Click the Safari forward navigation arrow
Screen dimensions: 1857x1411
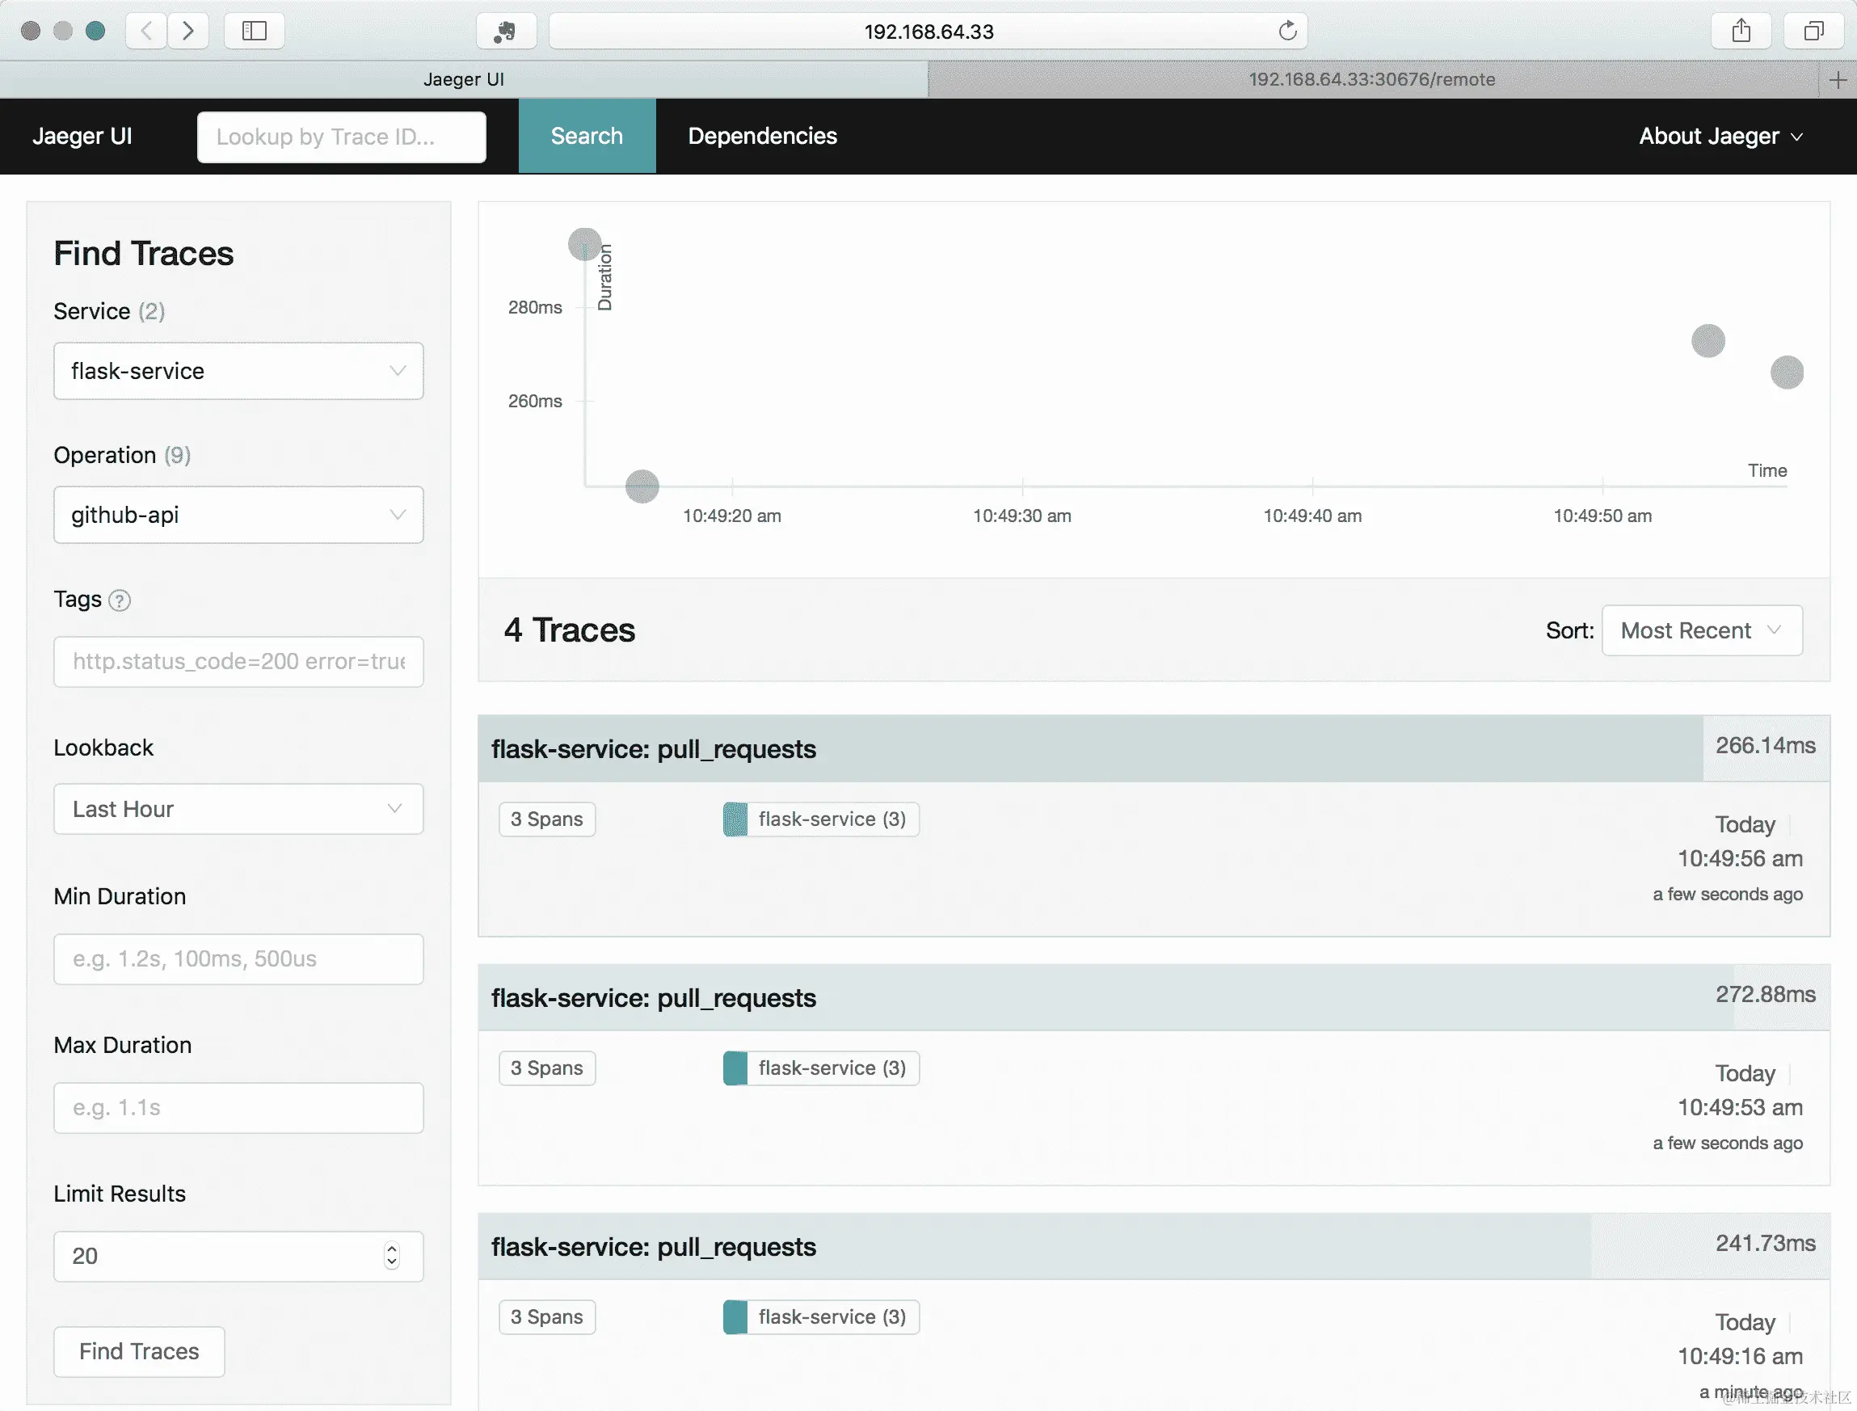[188, 31]
